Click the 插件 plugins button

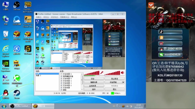tap(94, 89)
